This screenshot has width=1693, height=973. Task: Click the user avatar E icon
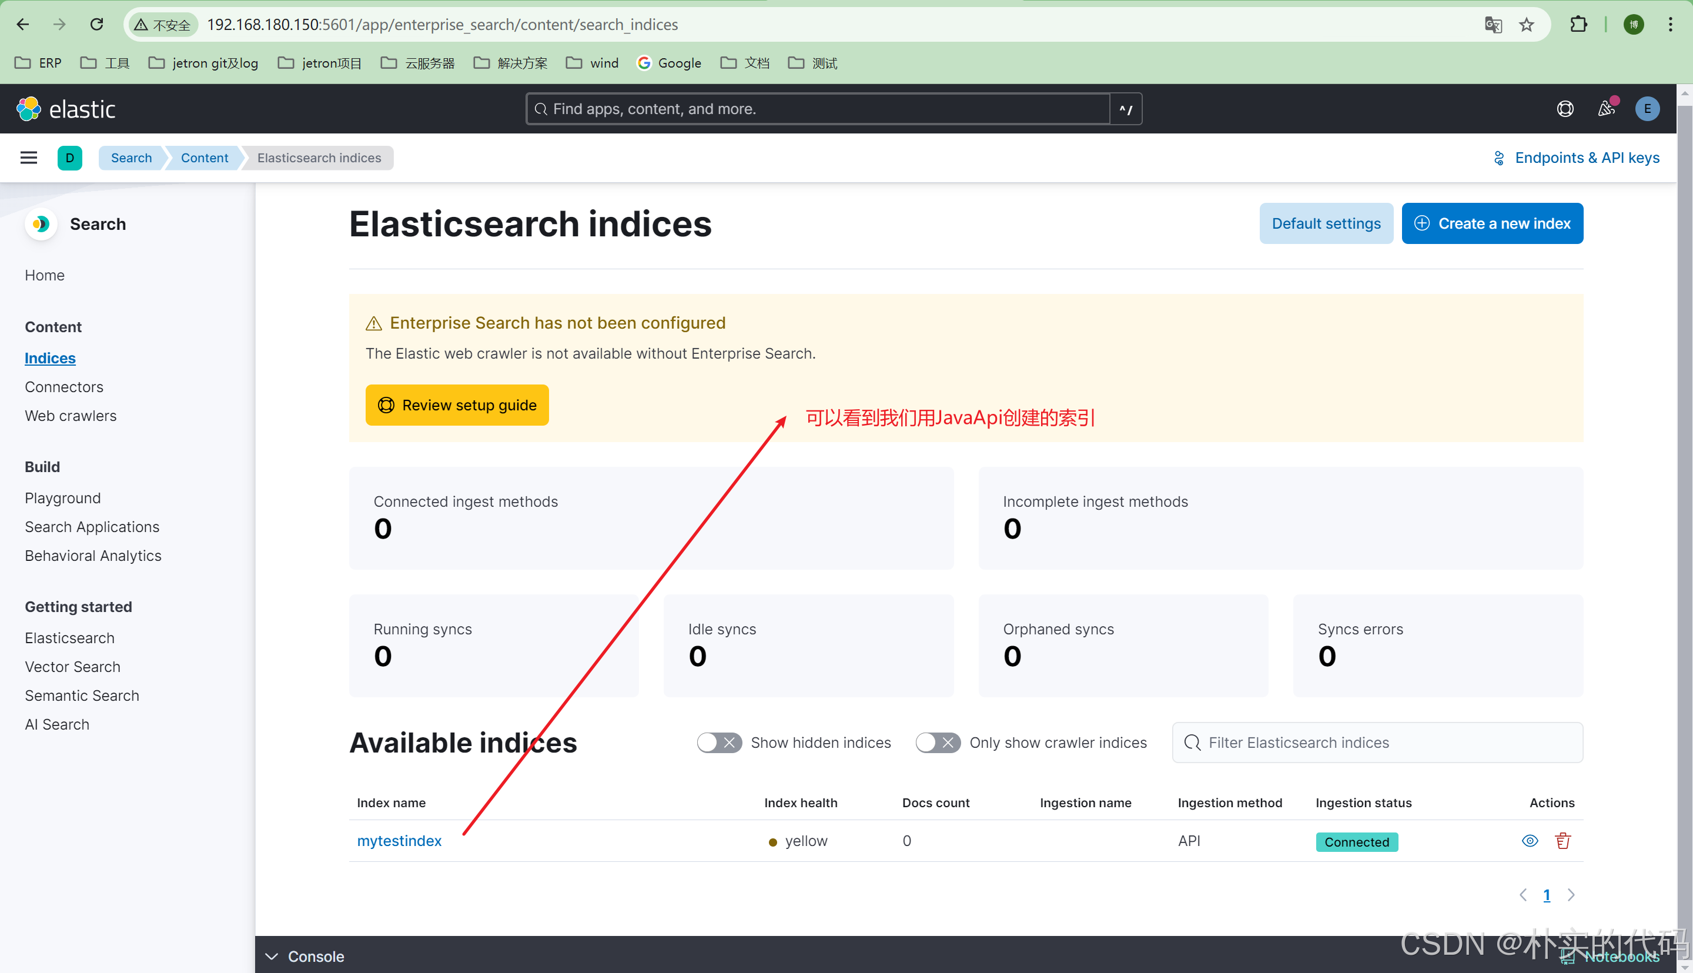click(1647, 109)
